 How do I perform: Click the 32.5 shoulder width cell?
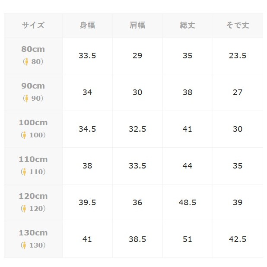[137, 129]
